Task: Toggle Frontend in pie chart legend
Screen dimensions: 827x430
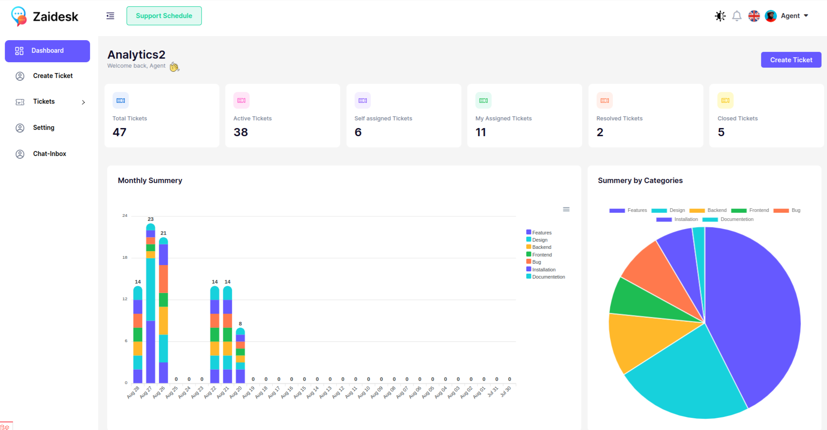Action: click(x=750, y=210)
